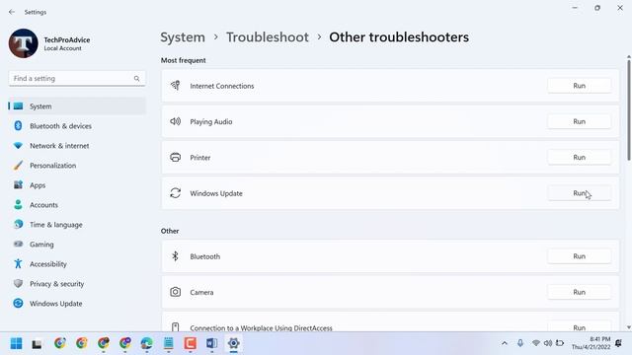Image resolution: width=632 pixels, height=355 pixels.
Task: Open Accounts settings
Action: [x=77, y=205]
